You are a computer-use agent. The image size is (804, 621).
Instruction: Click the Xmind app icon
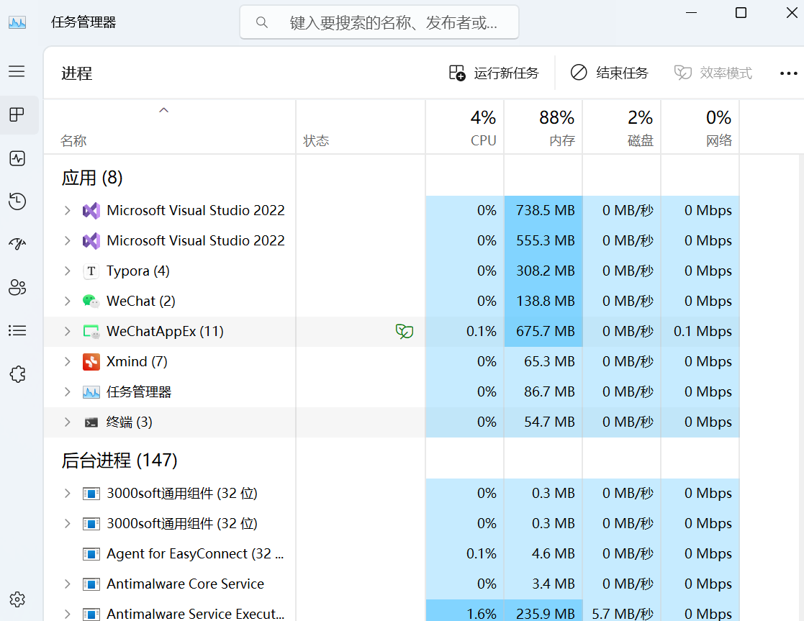(x=91, y=361)
